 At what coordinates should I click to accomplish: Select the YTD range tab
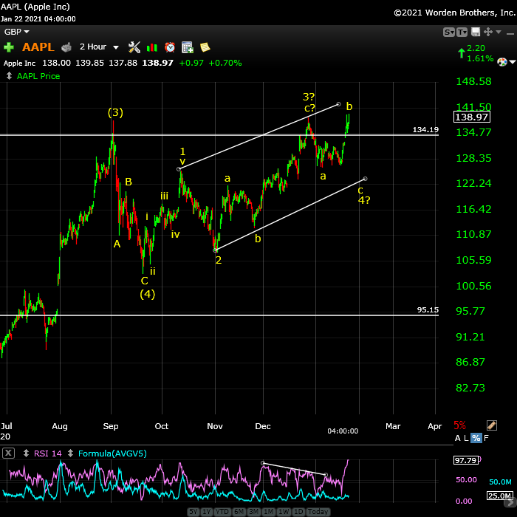coord(222,512)
